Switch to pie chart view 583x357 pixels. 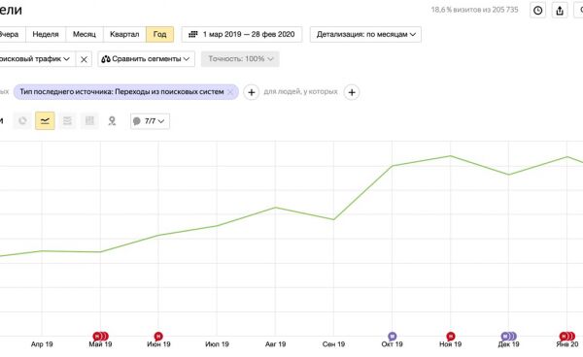22,121
